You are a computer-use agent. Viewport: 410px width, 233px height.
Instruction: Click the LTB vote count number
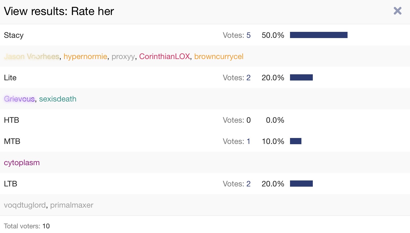(x=248, y=184)
